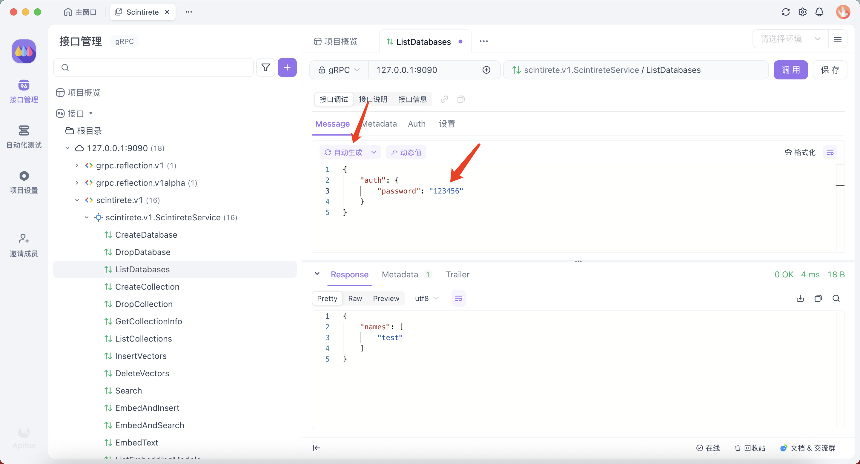860x464 pixels.
Task: Open the settings gear icon
Action: click(803, 12)
